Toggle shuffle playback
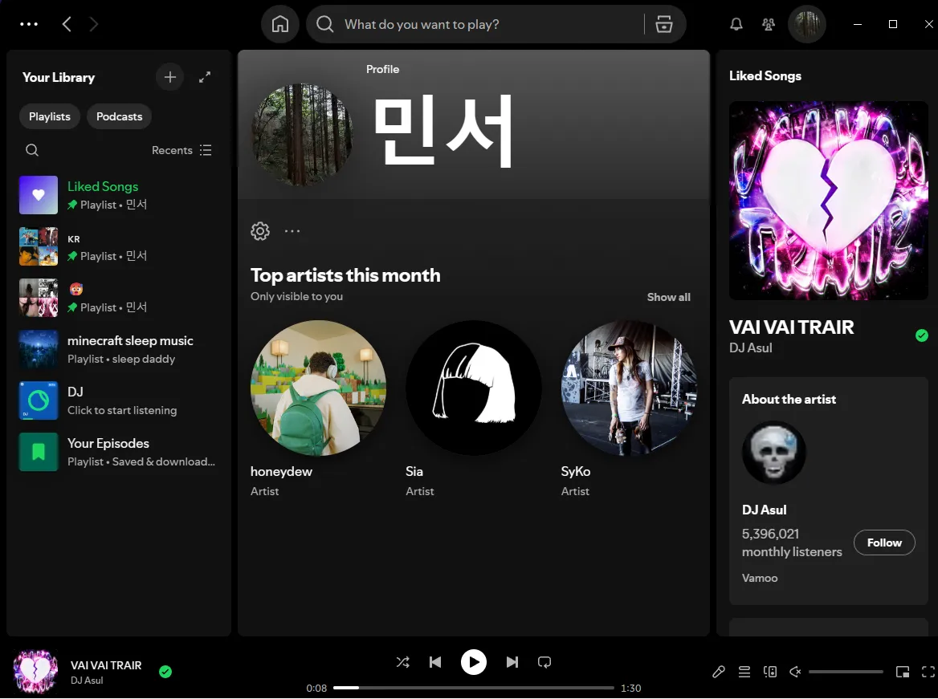The width and height of the screenshot is (938, 699). (x=402, y=662)
